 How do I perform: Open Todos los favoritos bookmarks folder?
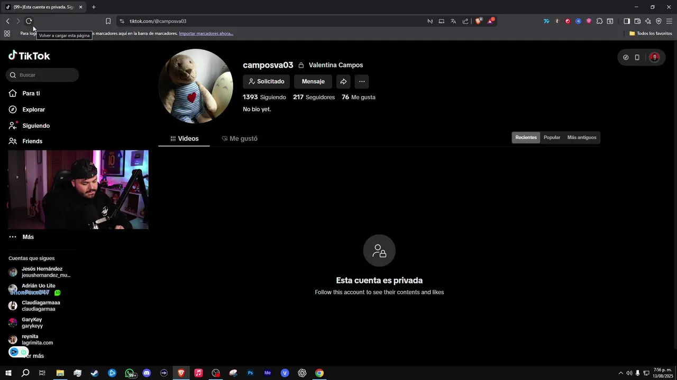click(x=651, y=33)
